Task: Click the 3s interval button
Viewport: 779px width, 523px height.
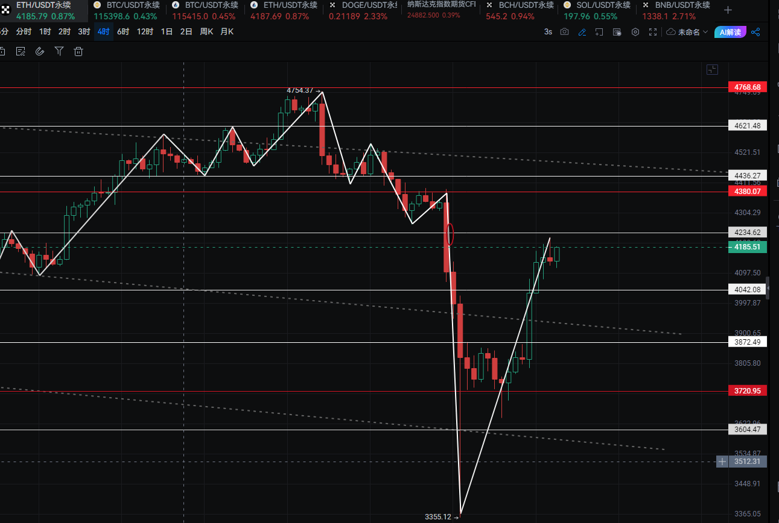Action: pyautogui.click(x=548, y=32)
